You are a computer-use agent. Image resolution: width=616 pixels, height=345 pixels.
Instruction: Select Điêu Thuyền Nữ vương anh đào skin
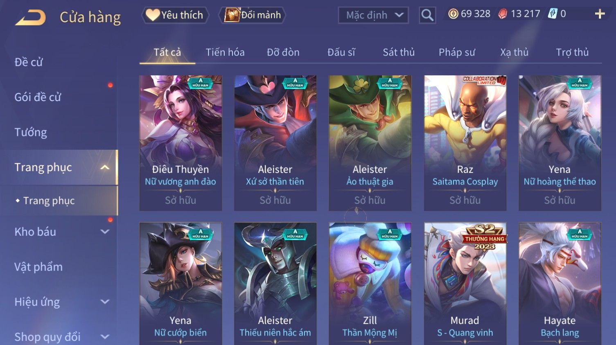click(x=181, y=143)
